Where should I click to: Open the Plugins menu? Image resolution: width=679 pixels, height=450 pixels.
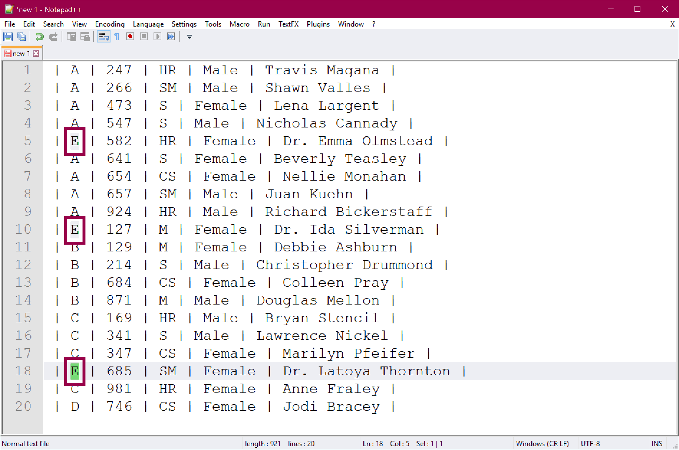coord(318,24)
